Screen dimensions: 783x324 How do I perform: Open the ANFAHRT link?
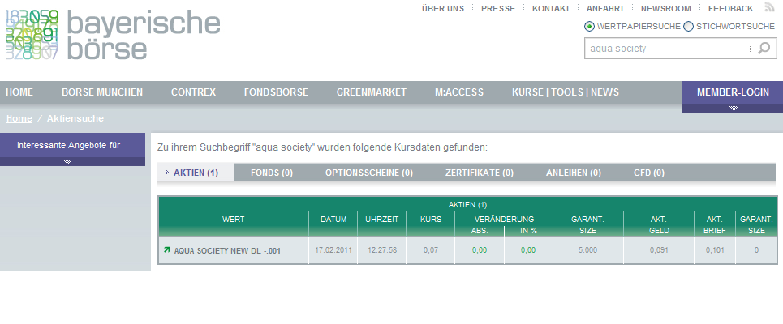tap(605, 8)
